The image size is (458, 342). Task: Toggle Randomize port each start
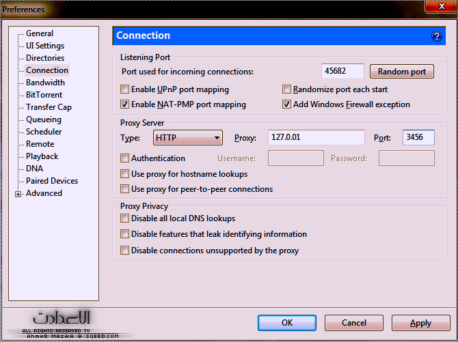(x=287, y=89)
